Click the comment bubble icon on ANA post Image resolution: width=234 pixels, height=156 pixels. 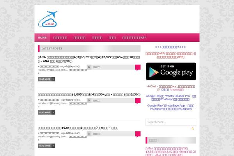coord(138,67)
